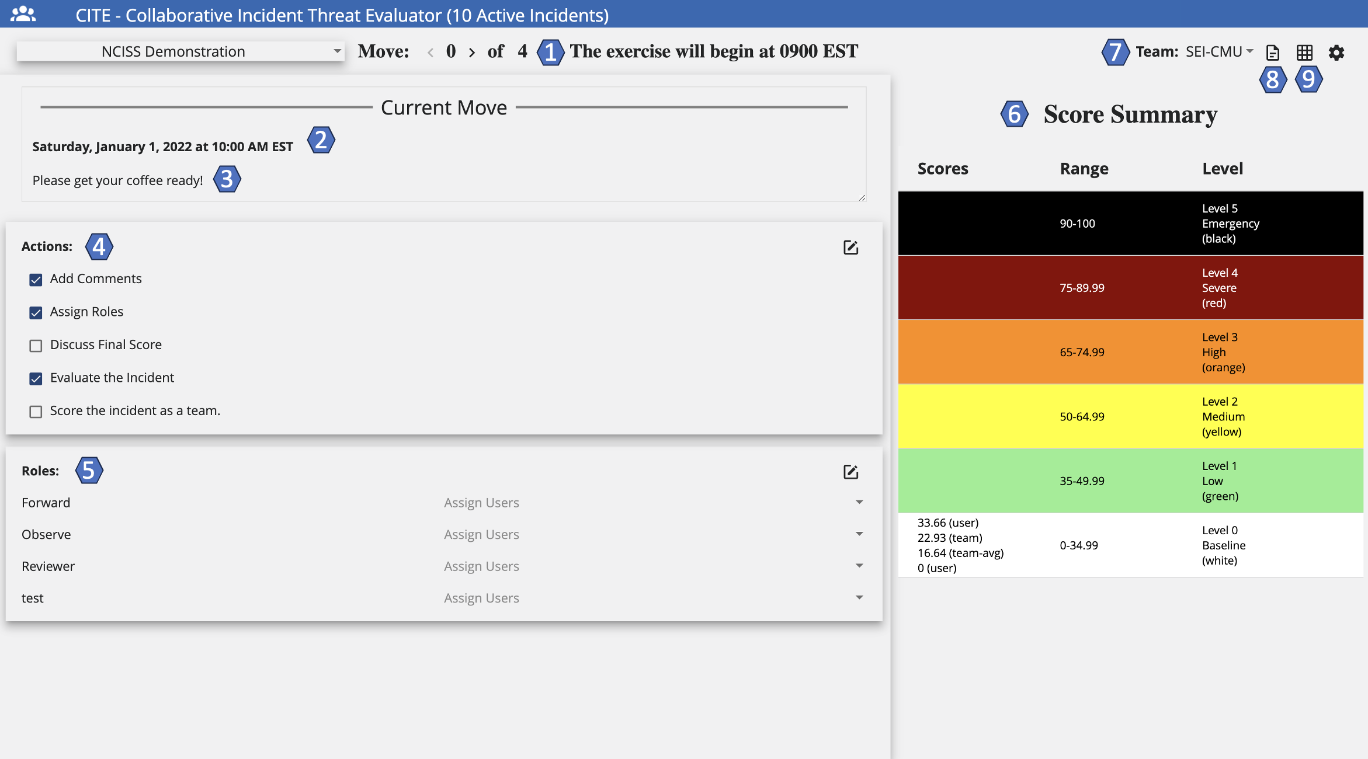Click the move counter showing 0 of 4
The height and width of the screenshot is (759, 1368).
[x=450, y=51]
